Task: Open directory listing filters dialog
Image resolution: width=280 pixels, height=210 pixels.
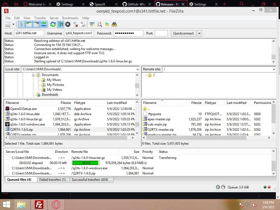Action: click(92, 24)
